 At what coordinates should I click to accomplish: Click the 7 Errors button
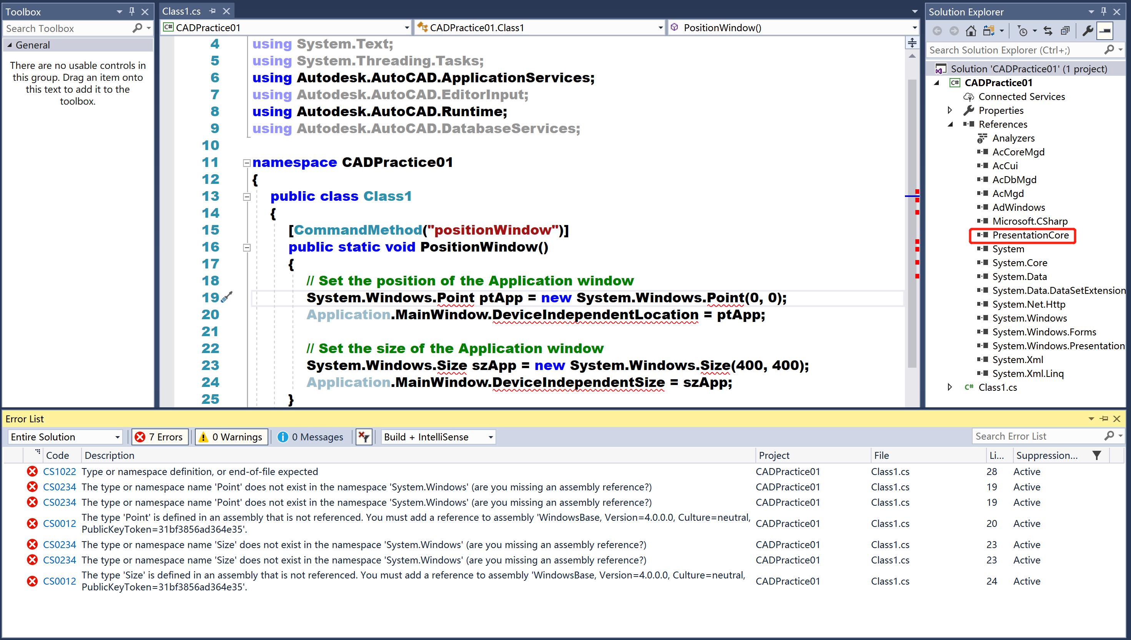coord(160,437)
